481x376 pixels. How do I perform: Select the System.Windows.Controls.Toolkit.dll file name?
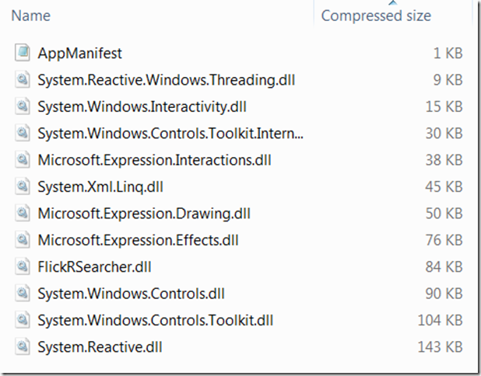(155, 320)
